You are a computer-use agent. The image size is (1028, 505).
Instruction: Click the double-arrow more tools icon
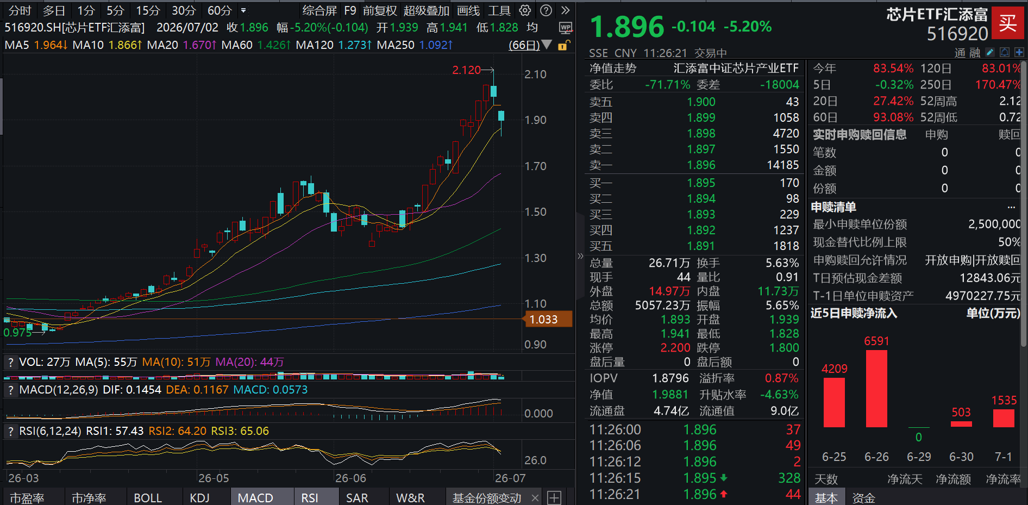(x=565, y=10)
